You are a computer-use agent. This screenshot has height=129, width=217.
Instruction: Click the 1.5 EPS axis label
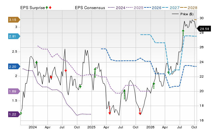tap(15, 101)
